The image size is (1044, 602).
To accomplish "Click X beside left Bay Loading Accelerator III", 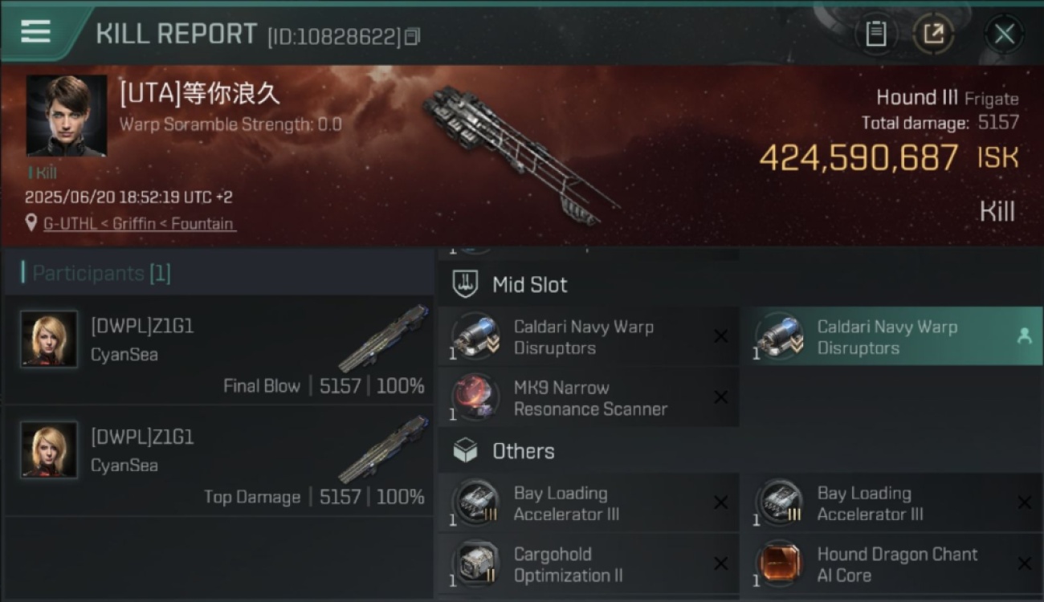I will (x=720, y=502).
